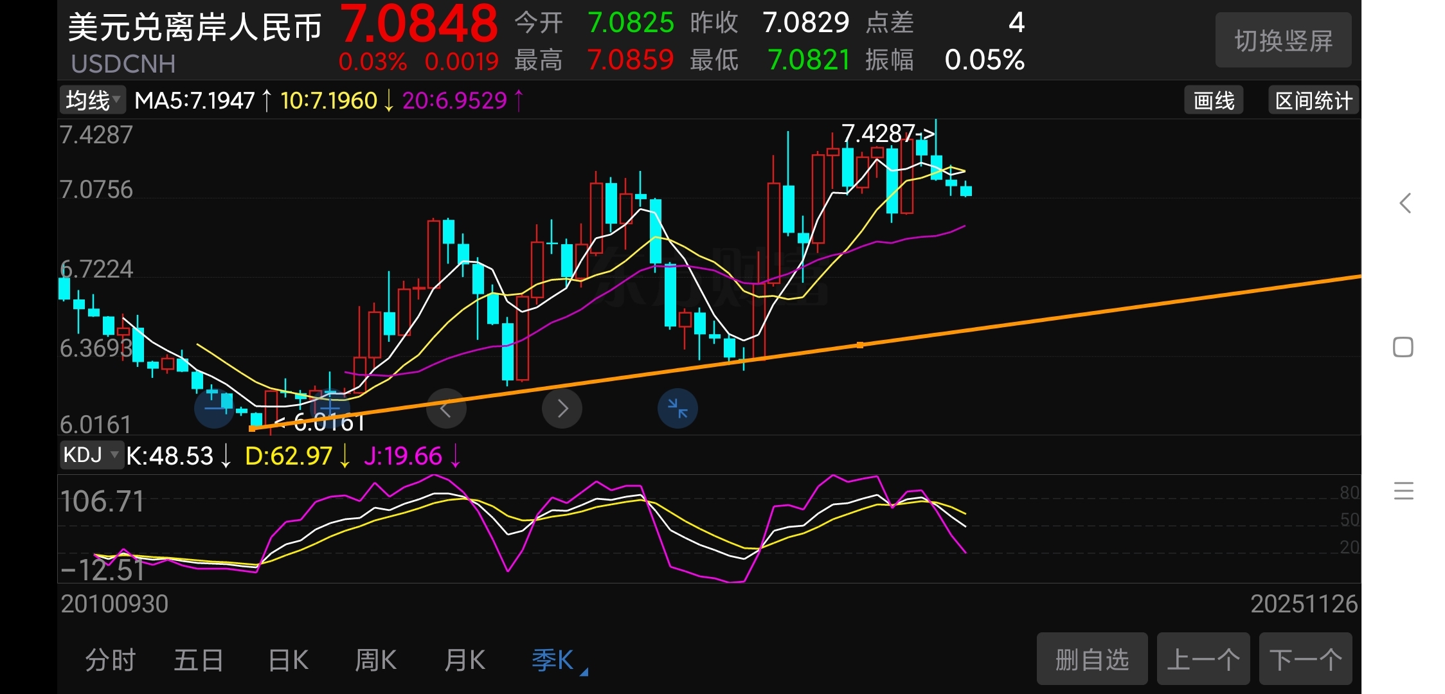The height and width of the screenshot is (694, 1445).
Task: Tap the Android home square icon
Action: [1403, 348]
